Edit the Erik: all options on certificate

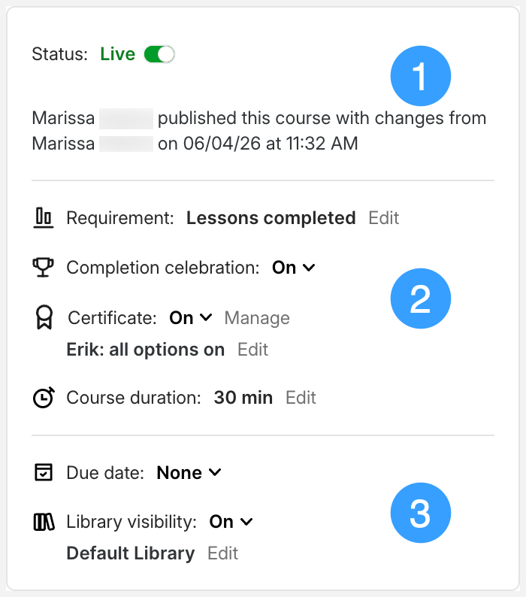pyautogui.click(x=252, y=350)
